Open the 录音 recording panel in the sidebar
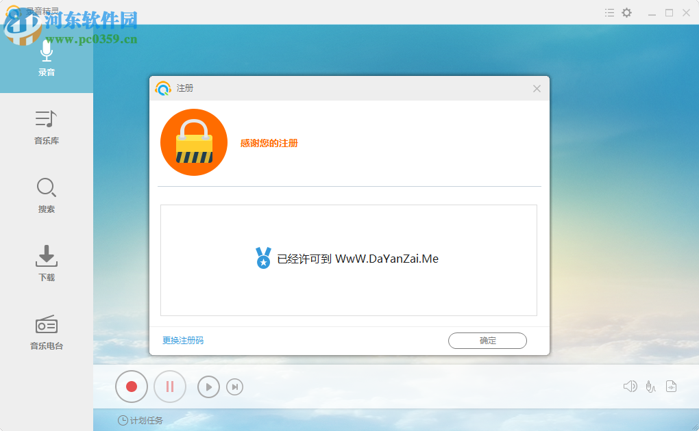This screenshot has width=699, height=431. [46, 58]
